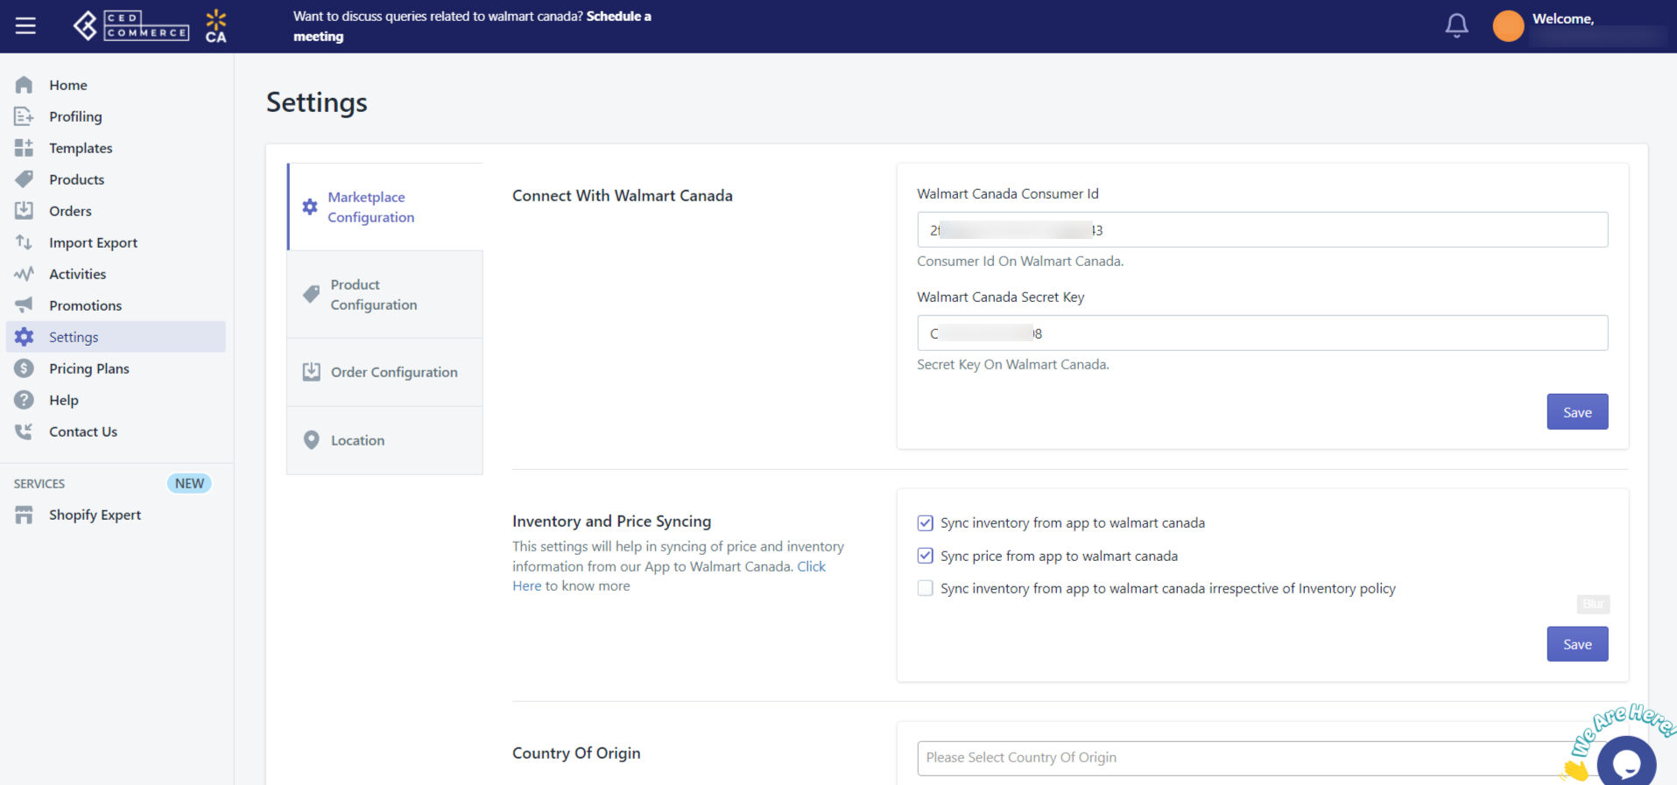Click the Settings page heading
The height and width of the screenshot is (785, 1677).
point(317,102)
